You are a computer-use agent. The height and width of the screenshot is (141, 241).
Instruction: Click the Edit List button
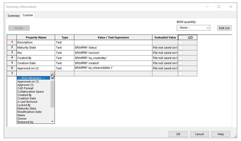coord(224,28)
